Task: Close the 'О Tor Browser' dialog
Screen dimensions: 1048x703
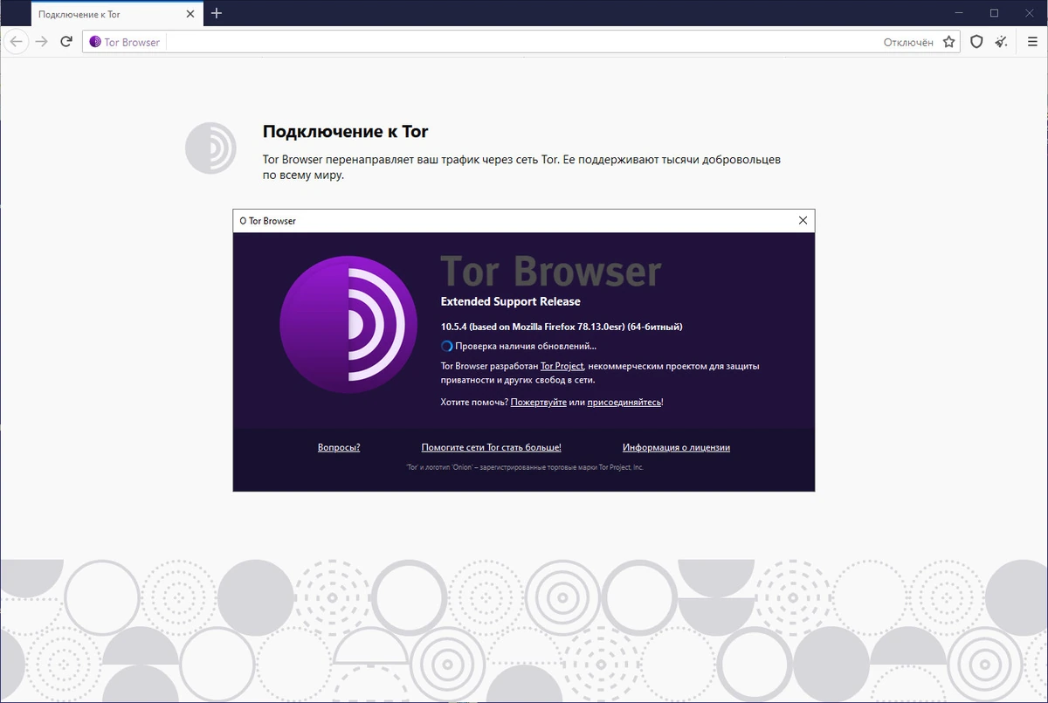Action: (x=803, y=221)
